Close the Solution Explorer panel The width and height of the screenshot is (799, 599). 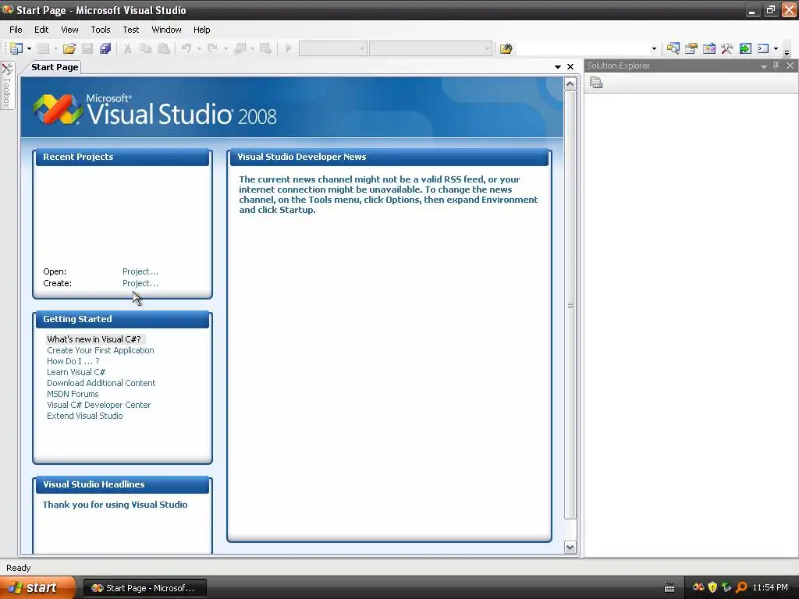(790, 66)
